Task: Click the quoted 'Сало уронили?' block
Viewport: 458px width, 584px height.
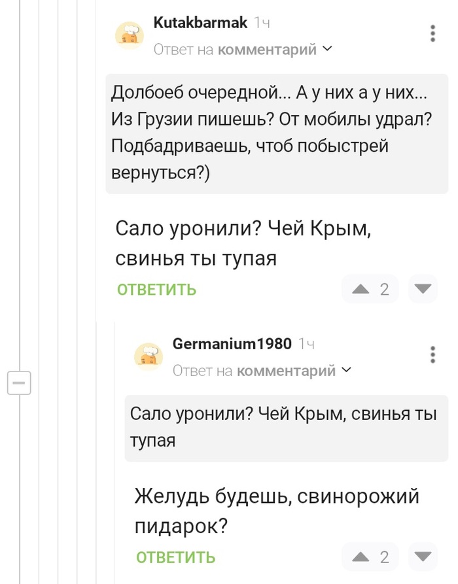Action: tap(286, 427)
